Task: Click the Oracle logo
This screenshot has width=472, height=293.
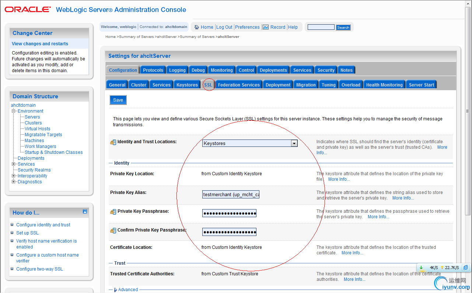Action: coord(28,10)
